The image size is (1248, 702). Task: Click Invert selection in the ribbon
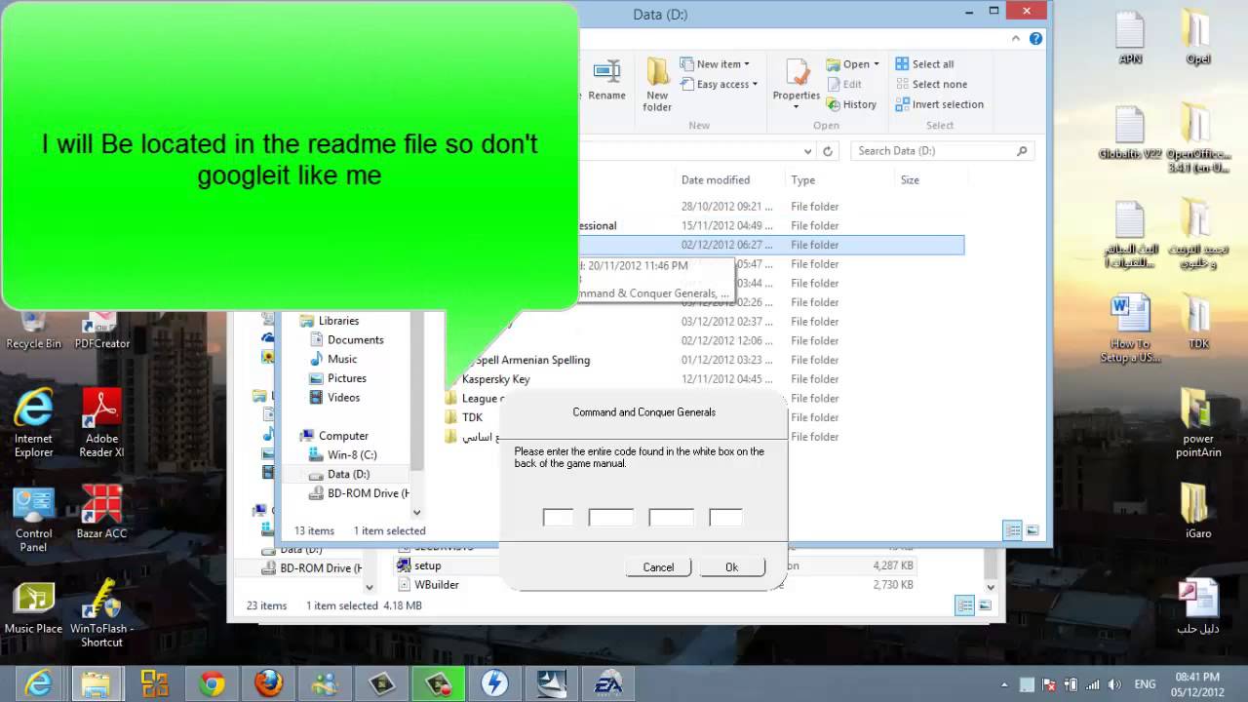(939, 104)
